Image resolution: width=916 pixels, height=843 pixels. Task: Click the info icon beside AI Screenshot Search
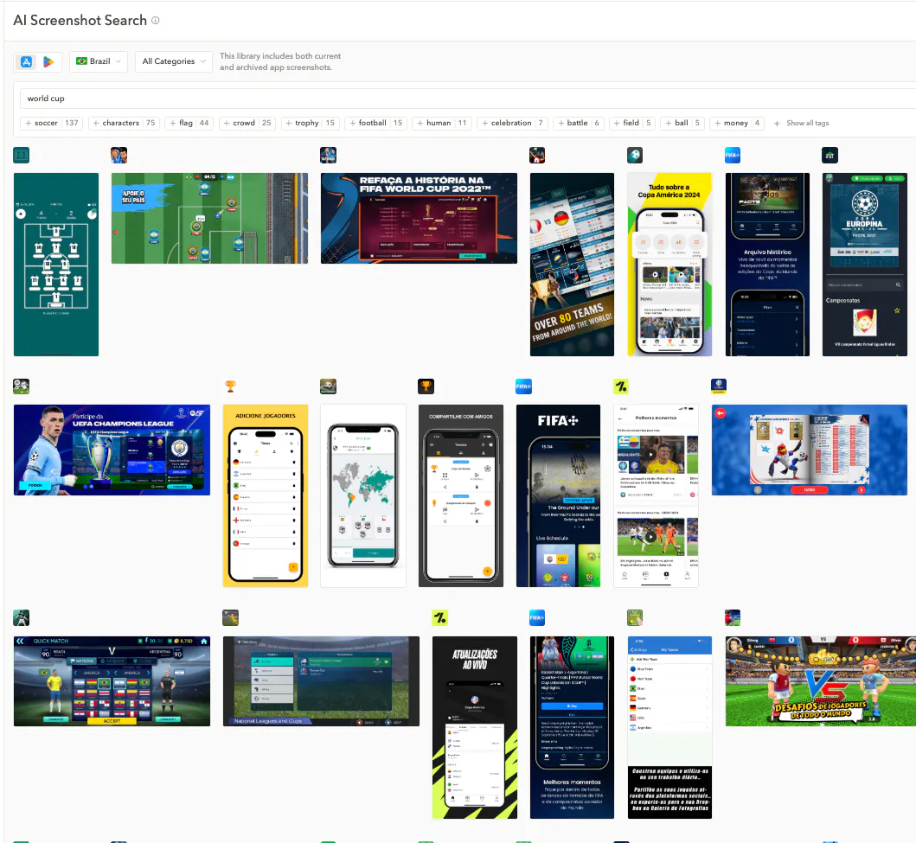point(156,21)
